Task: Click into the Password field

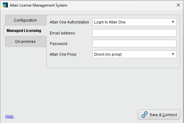Action: tap(134, 44)
